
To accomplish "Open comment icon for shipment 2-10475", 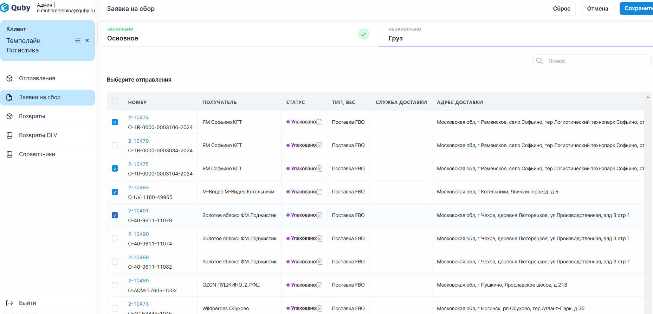I will tap(319, 168).
